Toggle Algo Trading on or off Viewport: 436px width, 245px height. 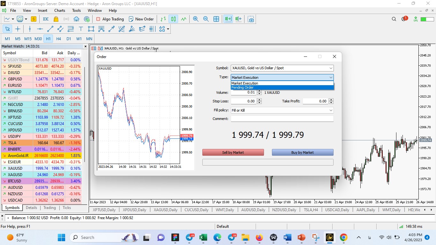tap(110, 19)
